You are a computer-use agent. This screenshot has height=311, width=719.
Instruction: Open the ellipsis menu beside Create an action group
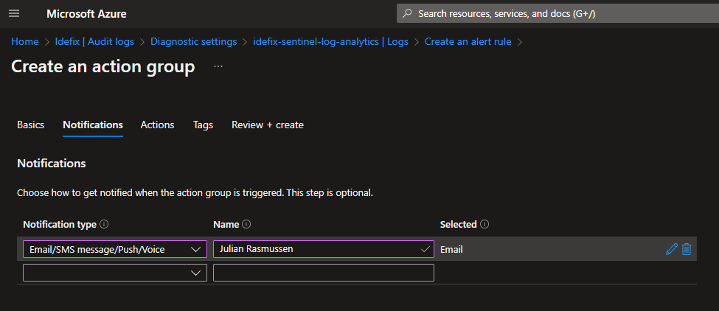[218, 67]
